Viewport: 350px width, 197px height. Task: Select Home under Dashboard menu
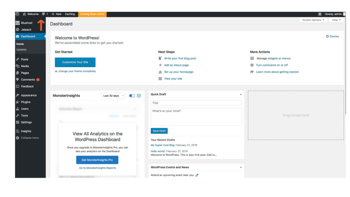[x=20, y=44]
